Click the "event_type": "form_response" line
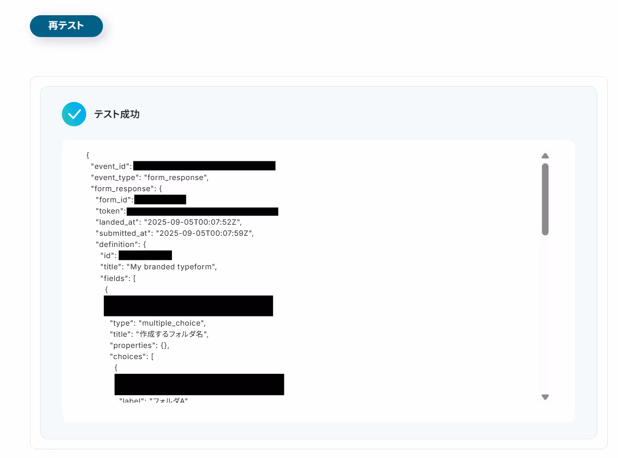618x458 pixels. [x=150, y=178]
